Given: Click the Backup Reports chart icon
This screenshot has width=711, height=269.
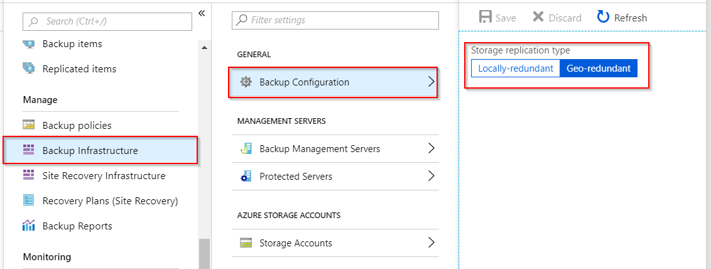Looking at the screenshot, I should 29,226.
